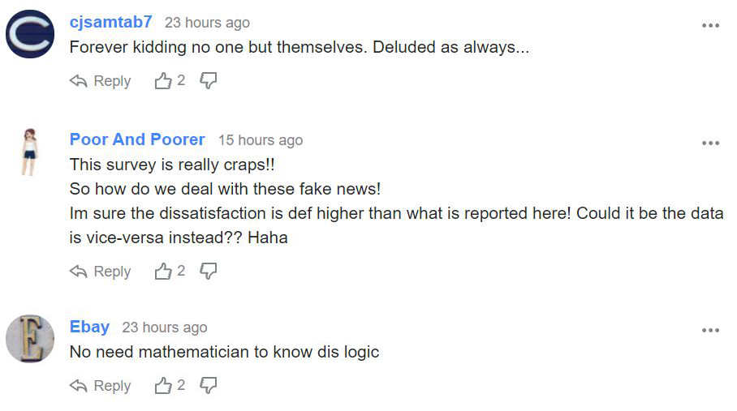This screenshot has width=737, height=411.
Task: Click Poor And Poorer's girl avatar
Action: [x=30, y=152]
